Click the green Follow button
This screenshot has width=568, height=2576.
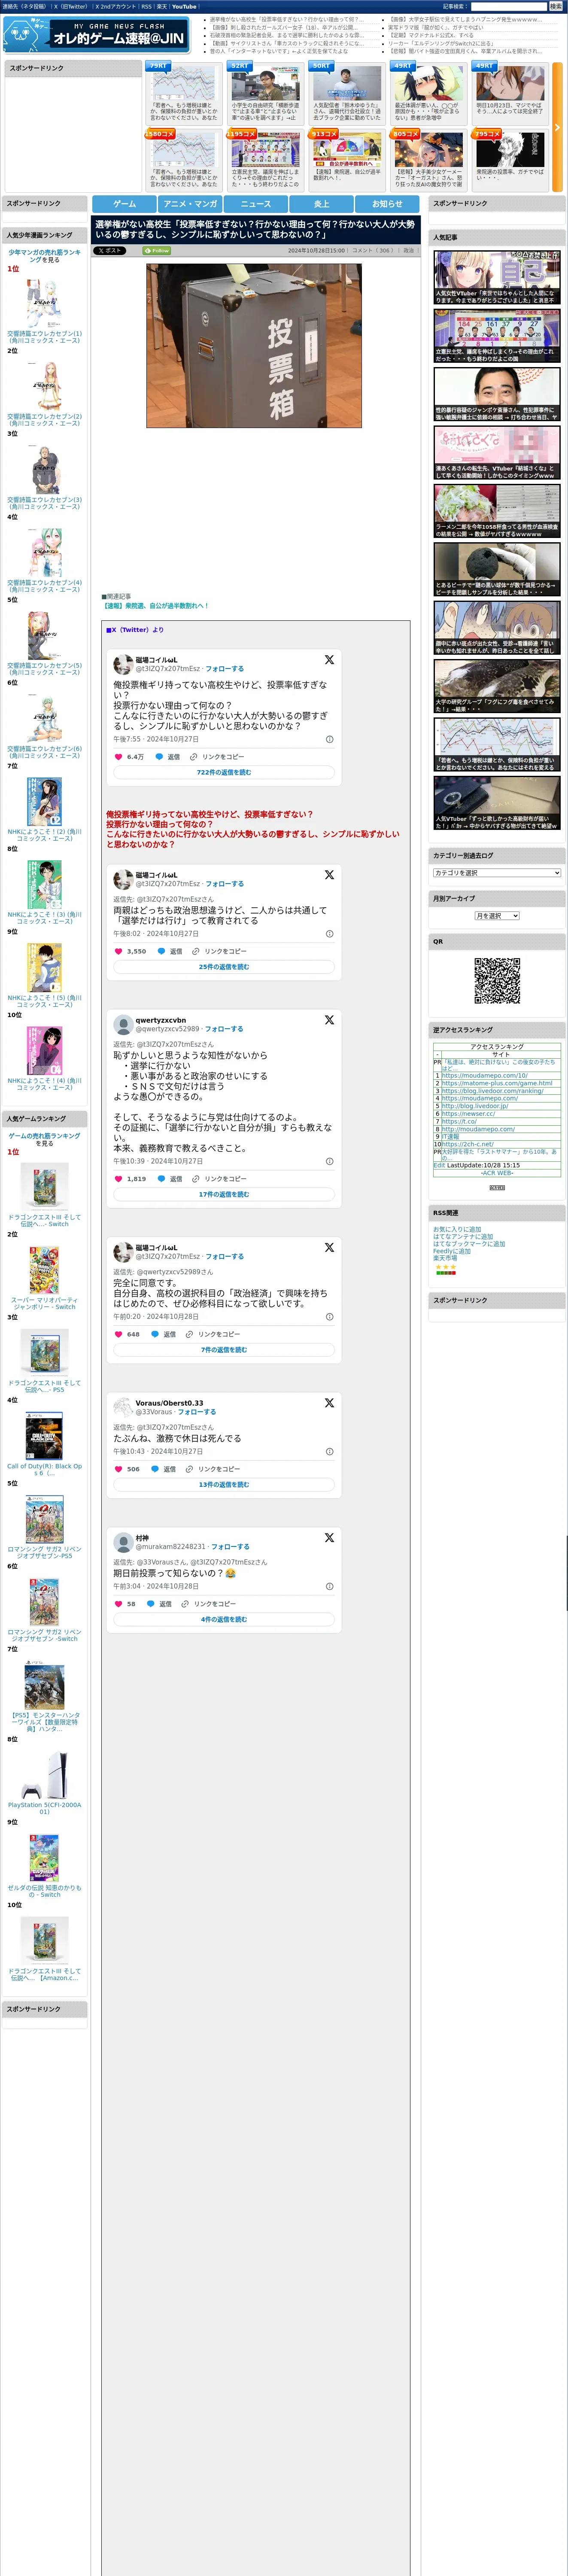pos(157,251)
